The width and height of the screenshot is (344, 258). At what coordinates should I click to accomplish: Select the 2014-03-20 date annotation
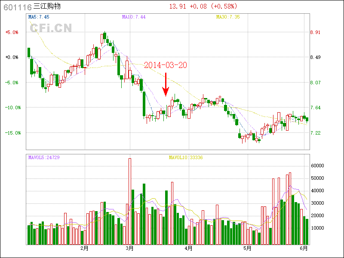[166, 65]
